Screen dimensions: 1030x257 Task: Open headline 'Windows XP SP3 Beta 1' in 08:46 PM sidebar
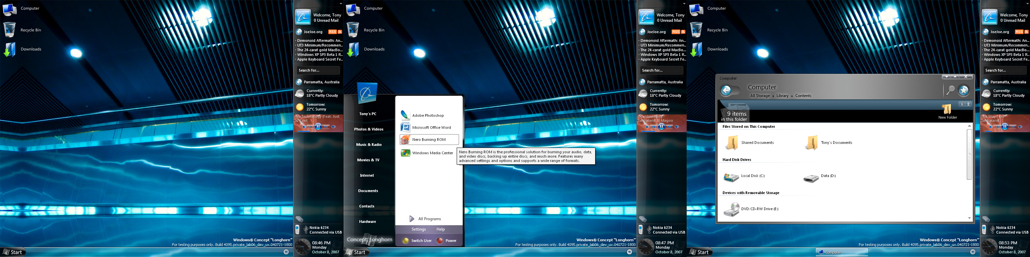(319, 55)
